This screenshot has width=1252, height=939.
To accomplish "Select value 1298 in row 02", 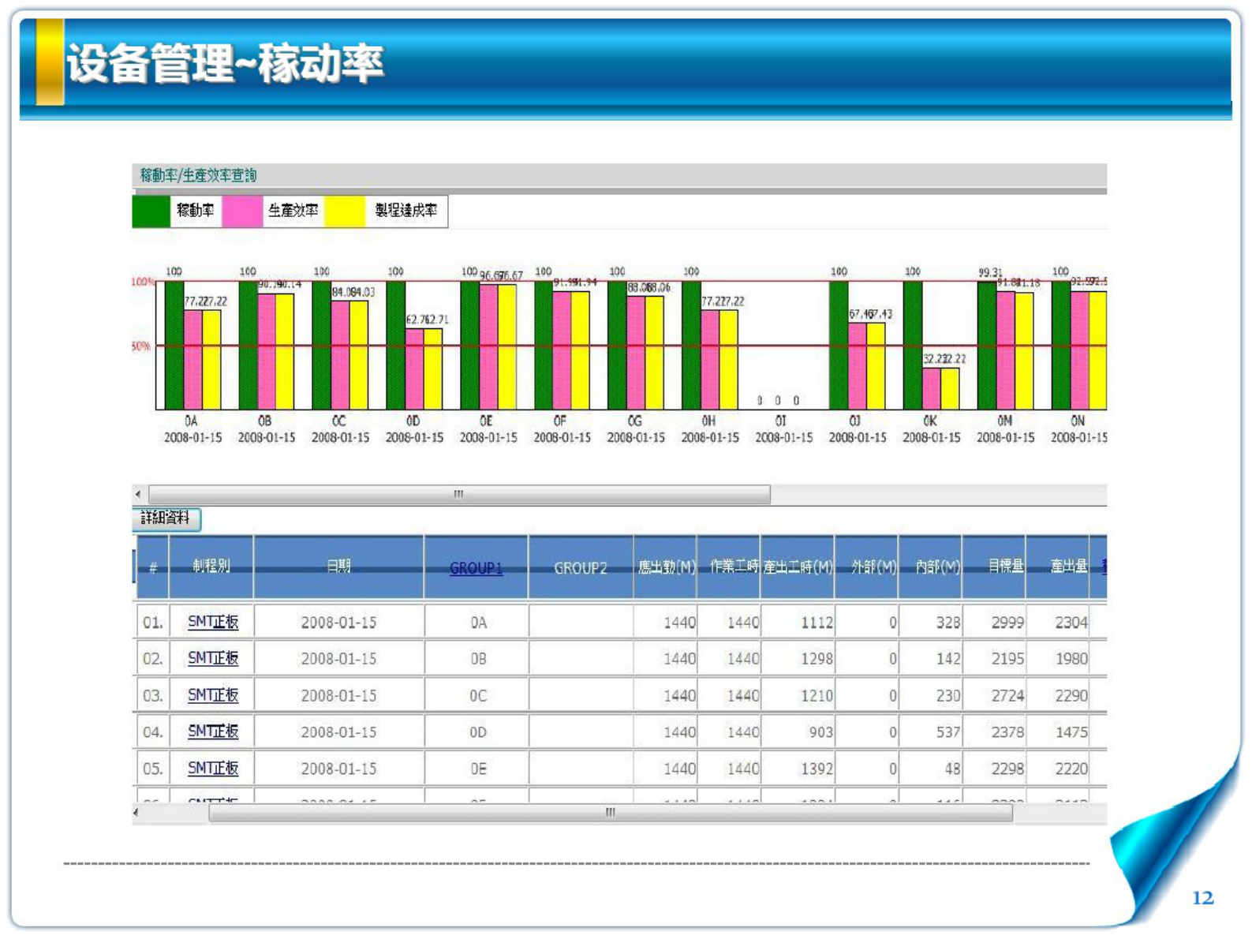I will pos(817,659).
